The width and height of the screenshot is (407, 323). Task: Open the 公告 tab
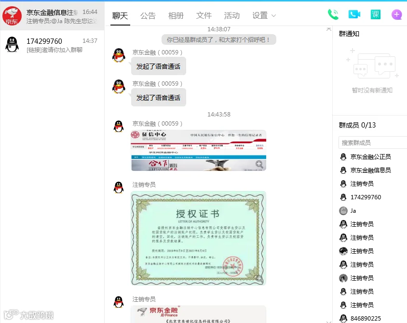point(148,16)
